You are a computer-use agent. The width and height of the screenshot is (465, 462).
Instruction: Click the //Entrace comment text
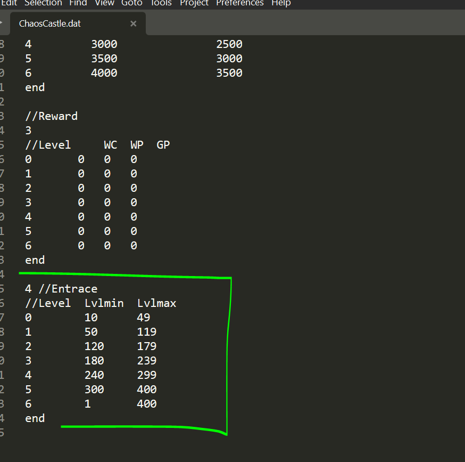68,289
